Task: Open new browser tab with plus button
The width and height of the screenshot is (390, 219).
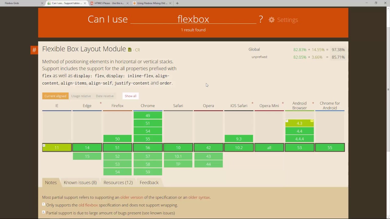Action: click(x=177, y=3)
